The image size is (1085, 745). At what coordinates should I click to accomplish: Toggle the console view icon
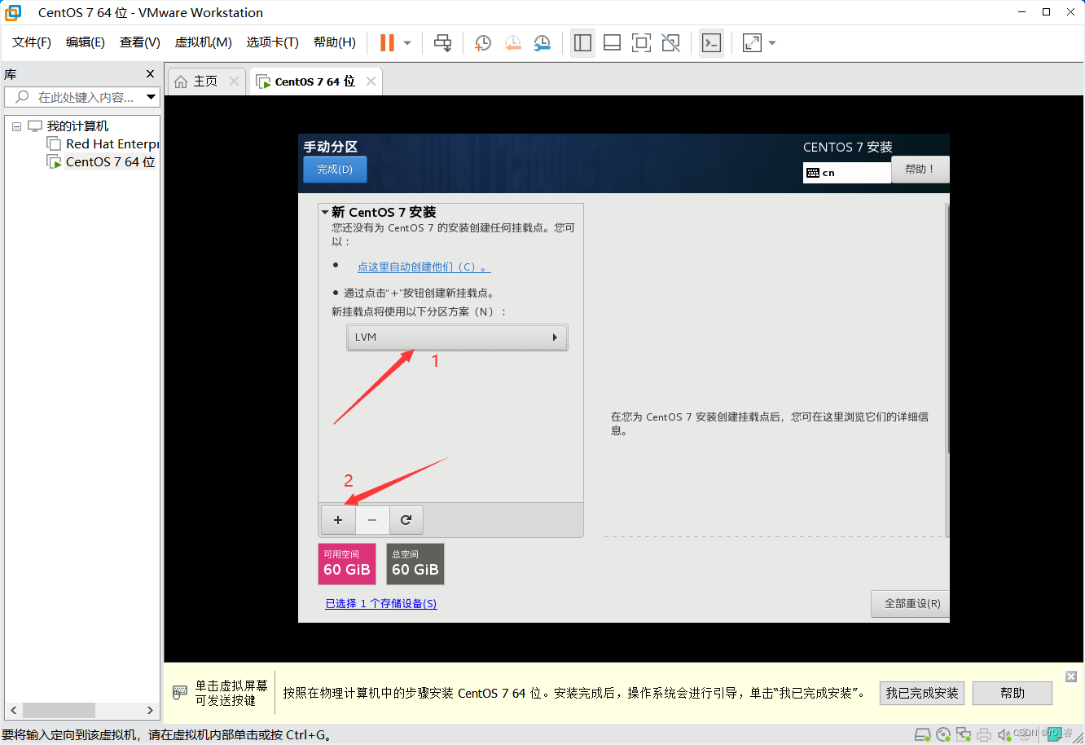tap(711, 43)
